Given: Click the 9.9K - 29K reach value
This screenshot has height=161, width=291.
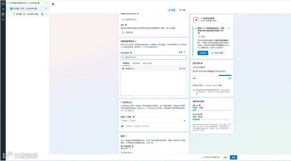Looking at the screenshot, I should [x=198, y=108].
